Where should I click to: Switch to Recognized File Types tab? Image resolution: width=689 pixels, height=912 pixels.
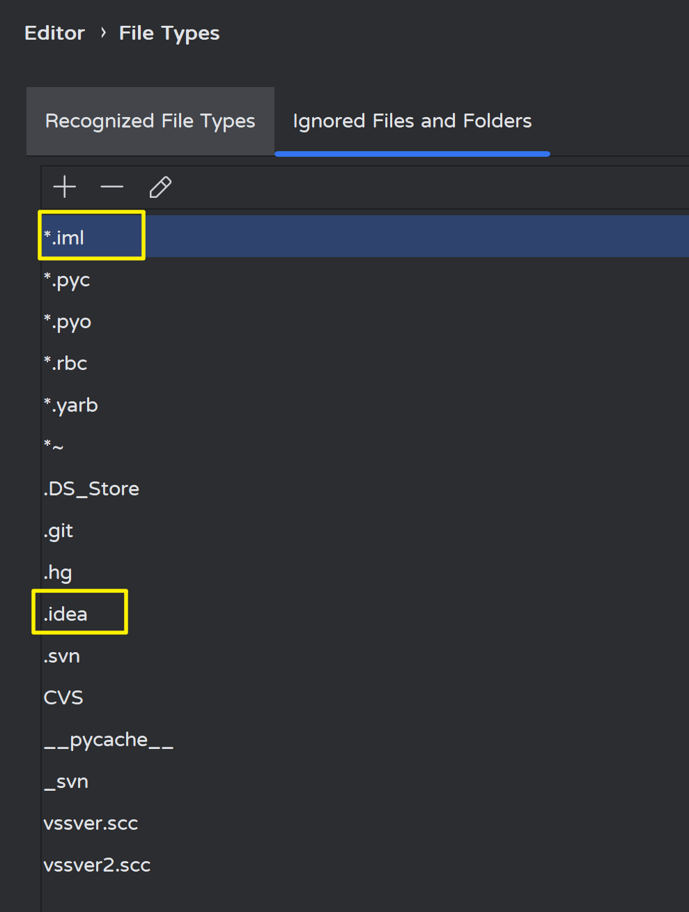(150, 121)
